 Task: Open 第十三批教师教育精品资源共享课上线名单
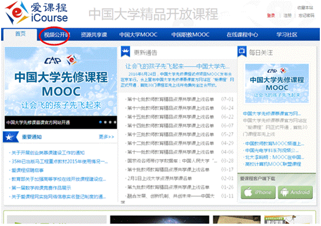tap(170, 134)
